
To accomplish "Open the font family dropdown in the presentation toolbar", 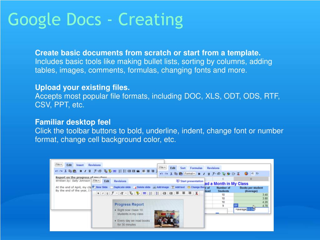I will [x=114, y=193].
